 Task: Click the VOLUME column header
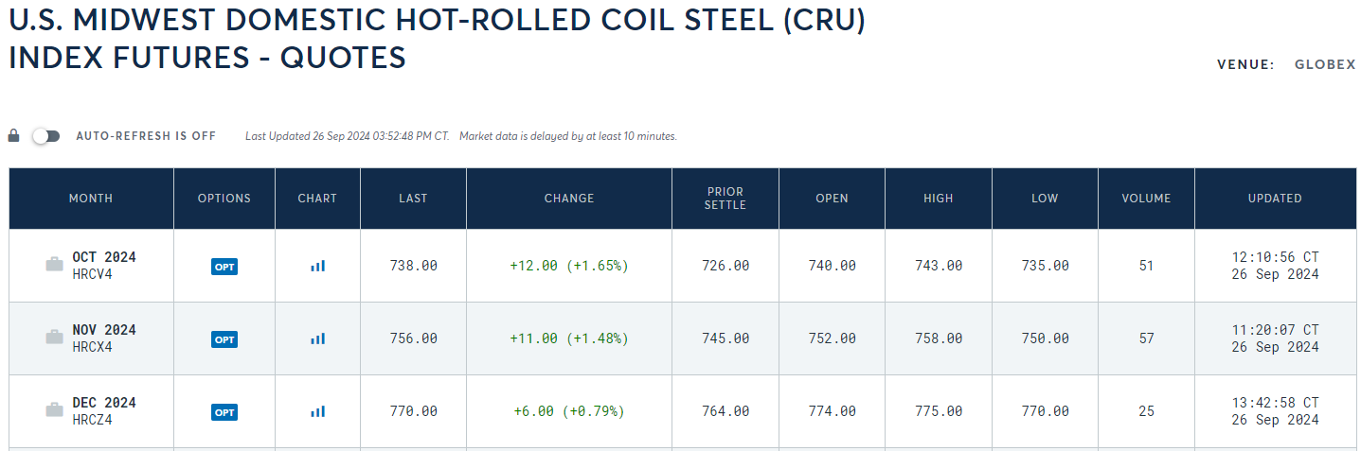1146,199
